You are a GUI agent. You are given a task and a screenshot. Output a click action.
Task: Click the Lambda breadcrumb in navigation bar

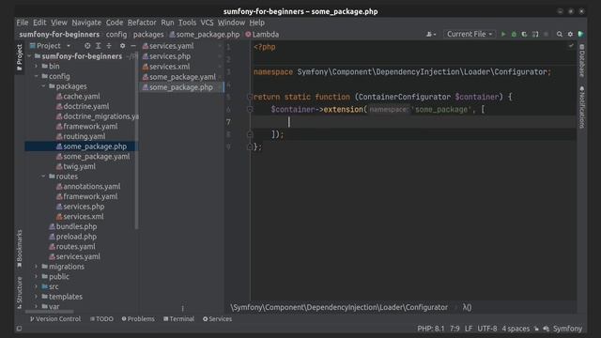(x=262, y=34)
